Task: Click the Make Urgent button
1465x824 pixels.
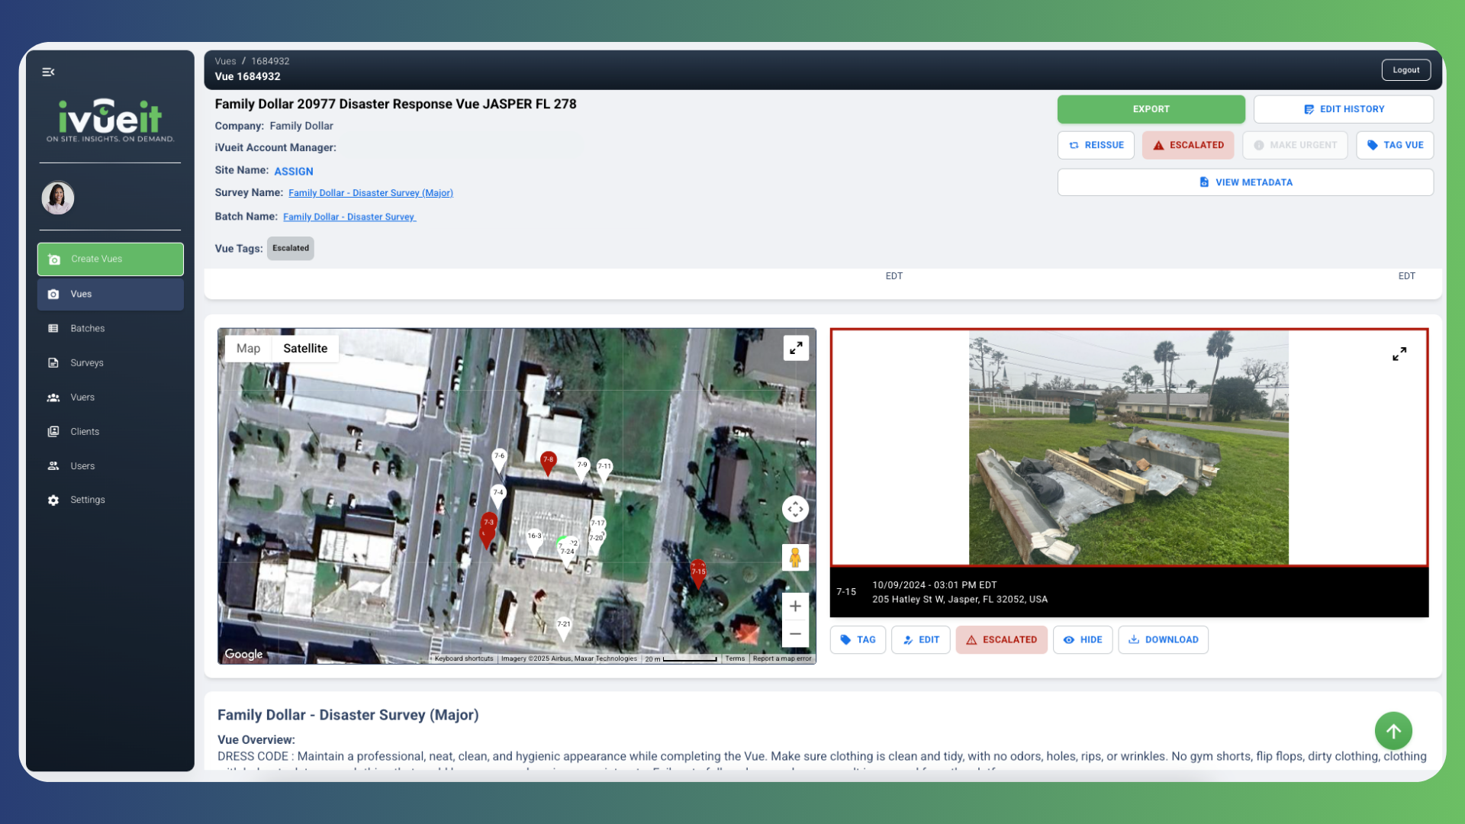Action: pyautogui.click(x=1295, y=145)
